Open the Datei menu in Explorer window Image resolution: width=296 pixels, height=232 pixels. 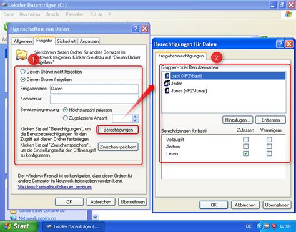click(9, 14)
